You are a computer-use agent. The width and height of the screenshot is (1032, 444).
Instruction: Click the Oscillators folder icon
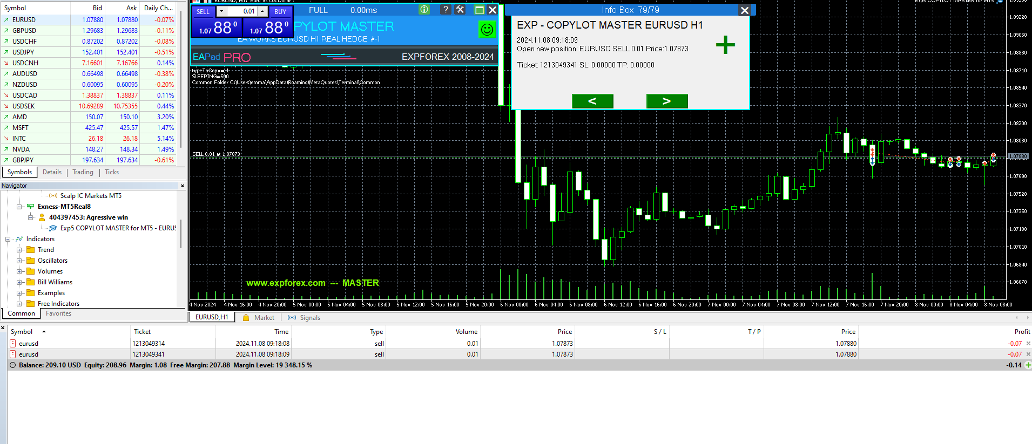click(x=31, y=261)
